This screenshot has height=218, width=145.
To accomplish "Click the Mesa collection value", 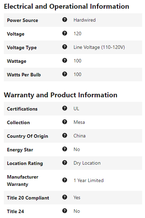I will pyautogui.click(x=79, y=122).
